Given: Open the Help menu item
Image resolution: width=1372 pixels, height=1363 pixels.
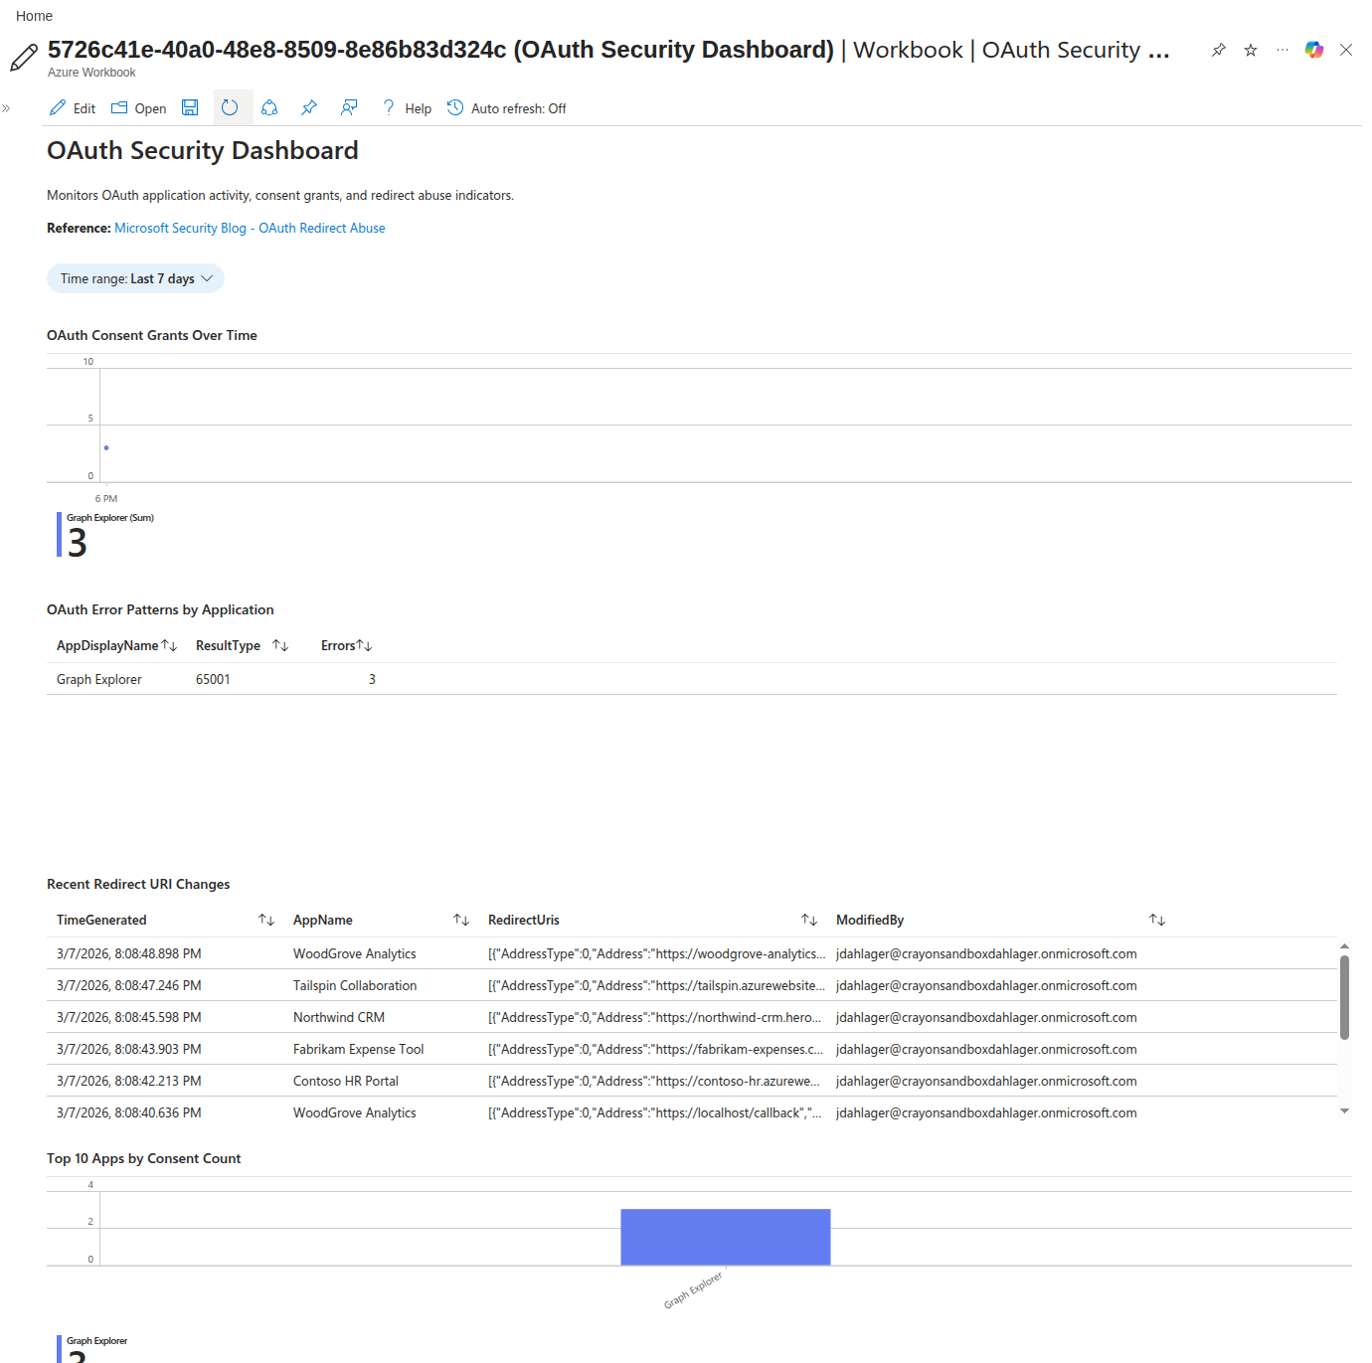Looking at the screenshot, I should click(406, 107).
